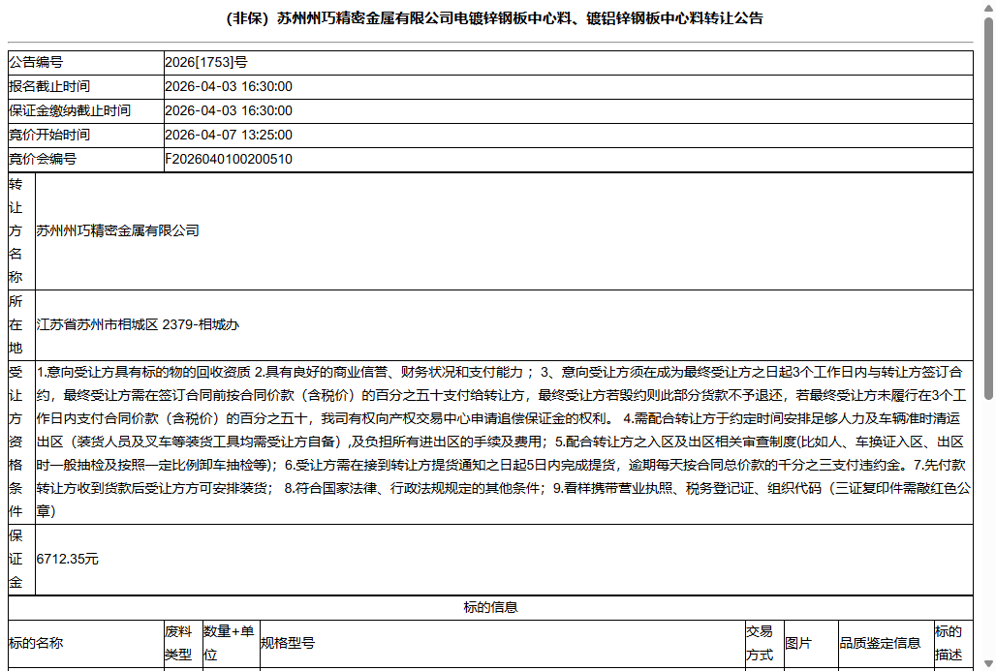Click address 江苏省苏州市相城区 2379-相城办
This screenshot has height=671, width=996.
pyautogui.click(x=138, y=324)
